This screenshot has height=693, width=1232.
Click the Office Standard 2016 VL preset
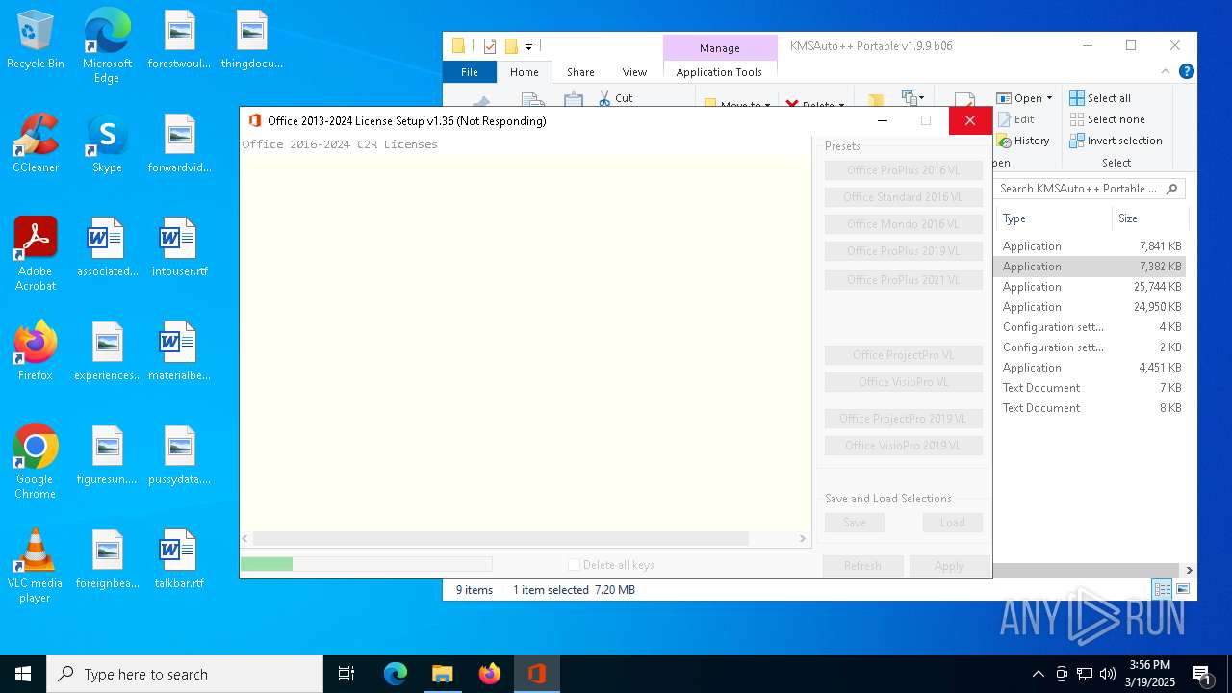point(903,197)
